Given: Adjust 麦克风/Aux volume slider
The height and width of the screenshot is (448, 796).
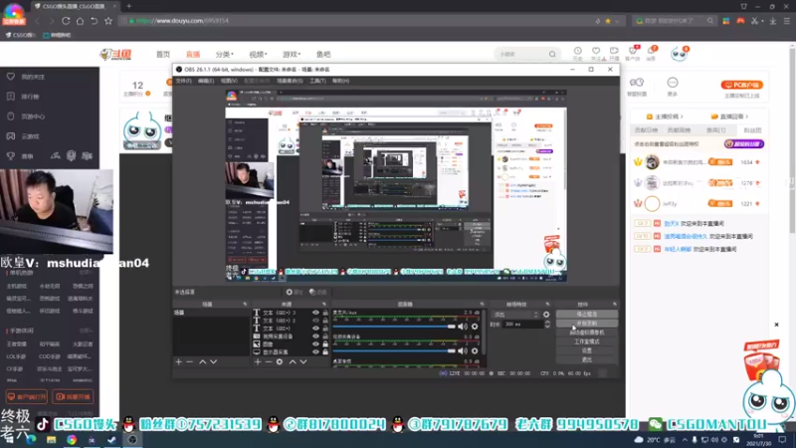Looking at the screenshot, I should point(394,327).
